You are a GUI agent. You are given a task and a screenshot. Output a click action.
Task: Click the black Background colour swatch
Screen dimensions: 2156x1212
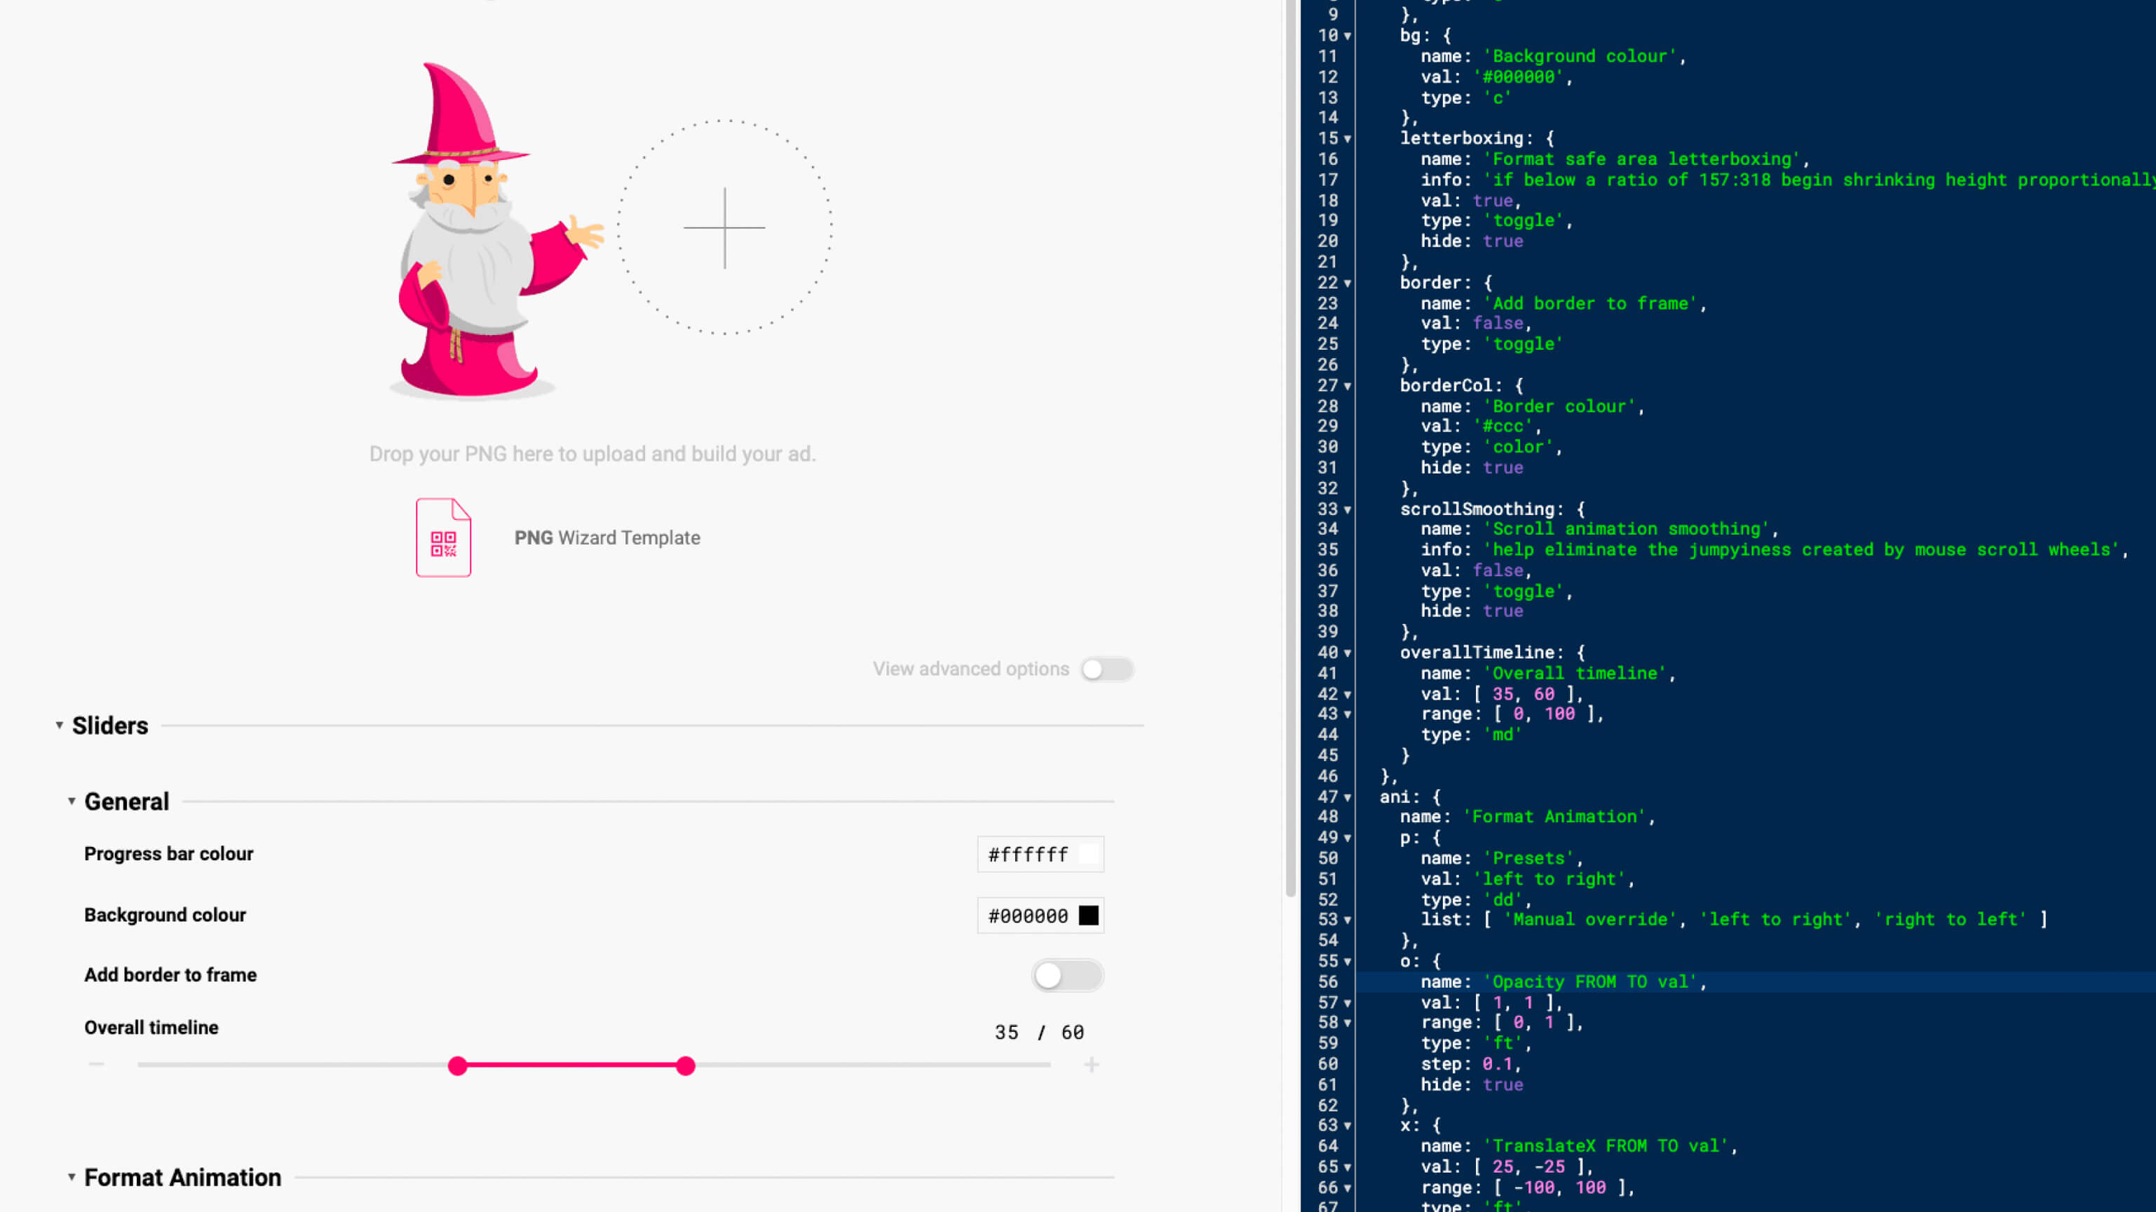[1088, 915]
